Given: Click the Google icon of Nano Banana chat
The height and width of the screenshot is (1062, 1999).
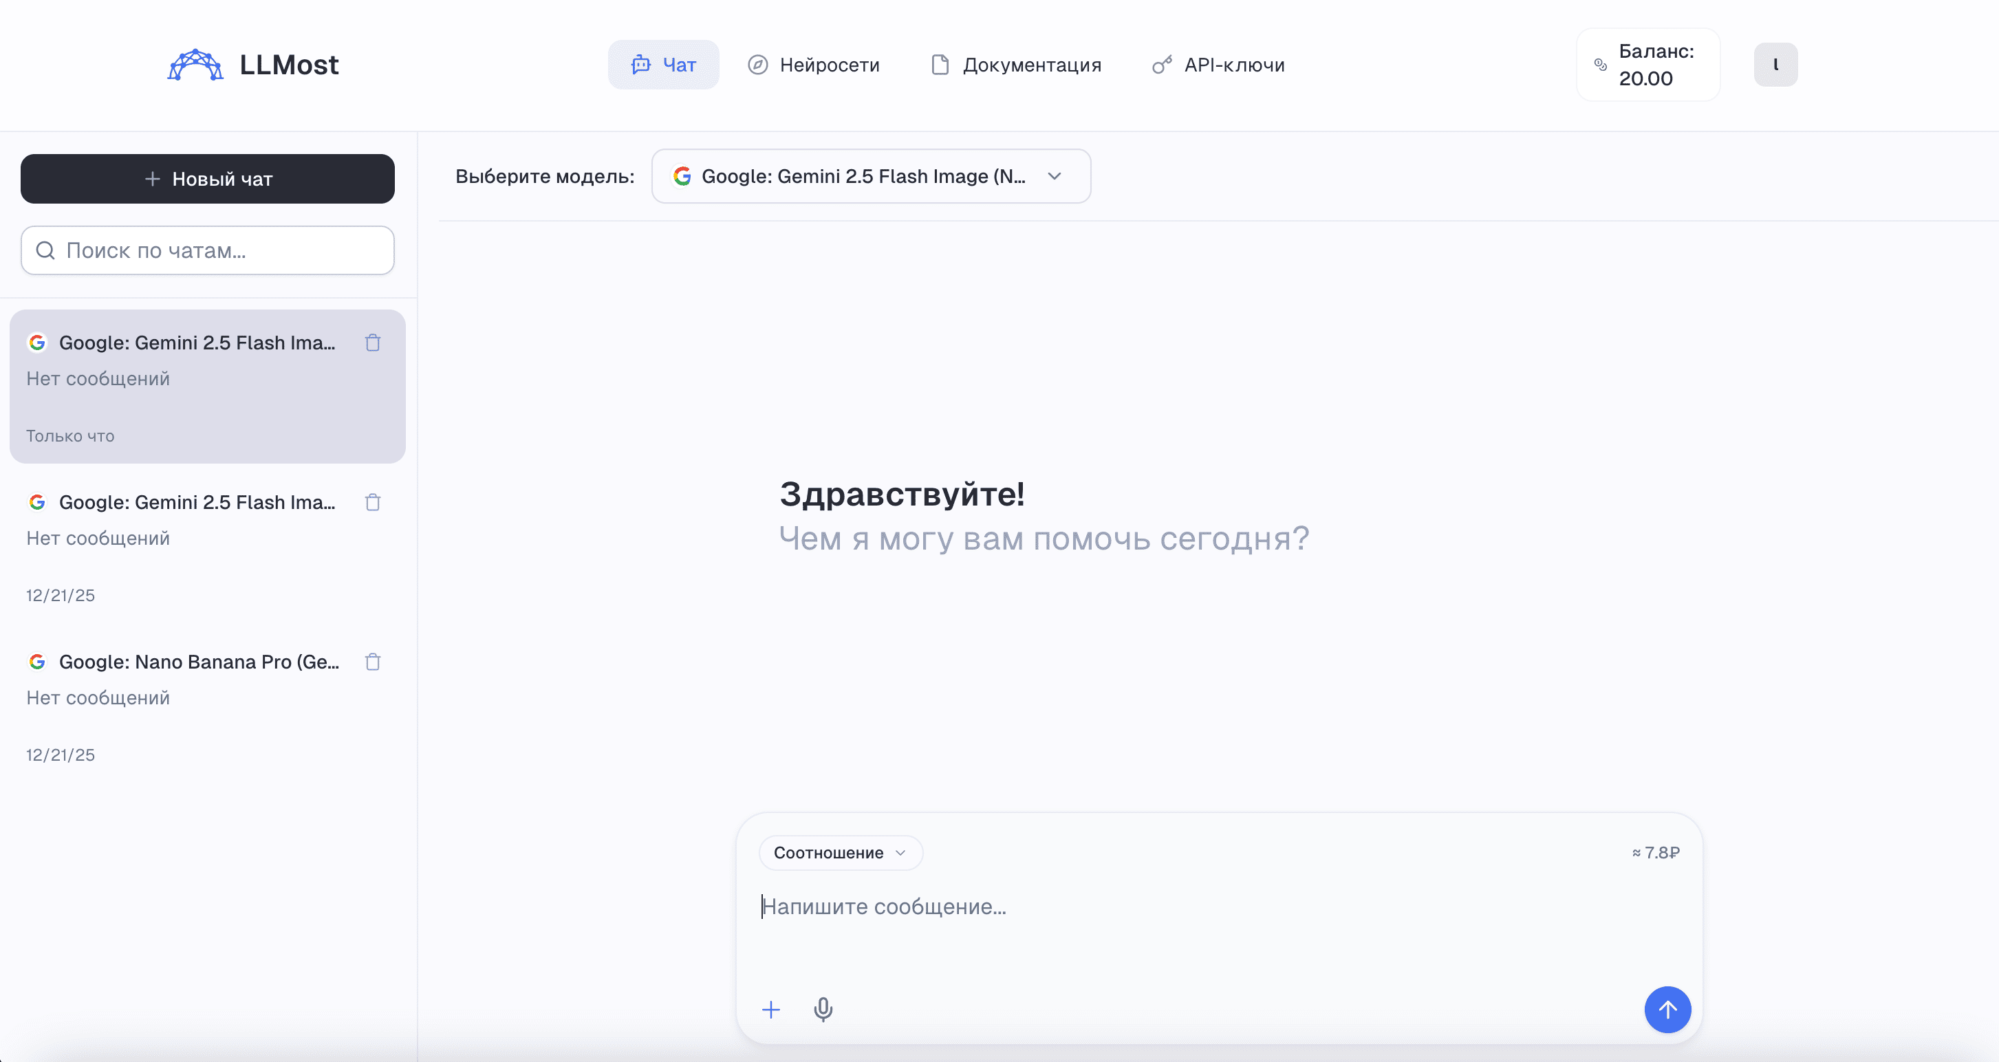Looking at the screenshot, I should click(x=37, y=662).
